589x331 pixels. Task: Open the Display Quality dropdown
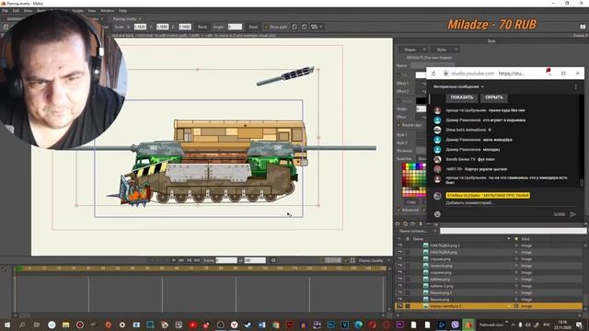(x=374, y=260)
